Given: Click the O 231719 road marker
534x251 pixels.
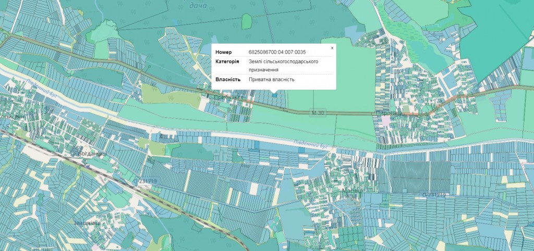Looking at the screenshot, I should point(144,182).
